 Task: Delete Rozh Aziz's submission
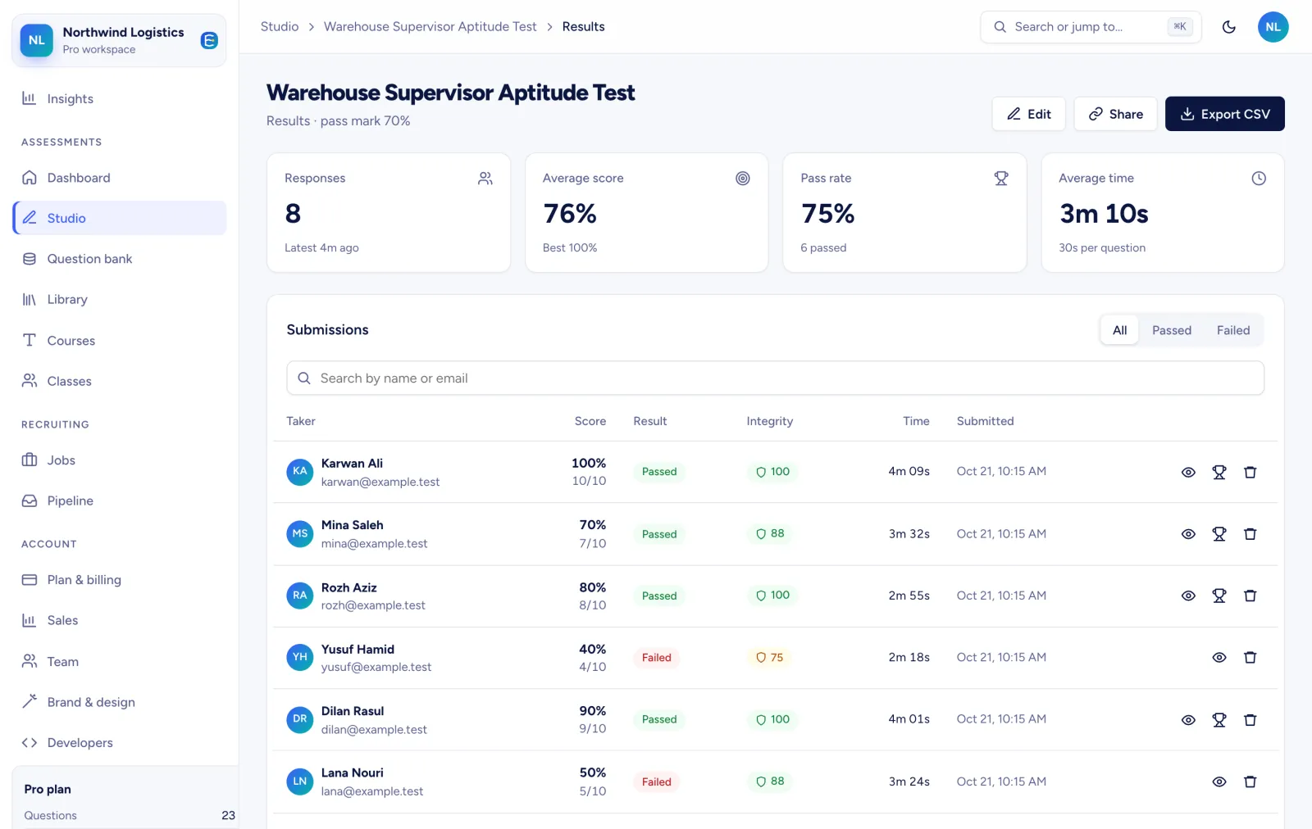pyautogui.click(x=1250, y=596)
